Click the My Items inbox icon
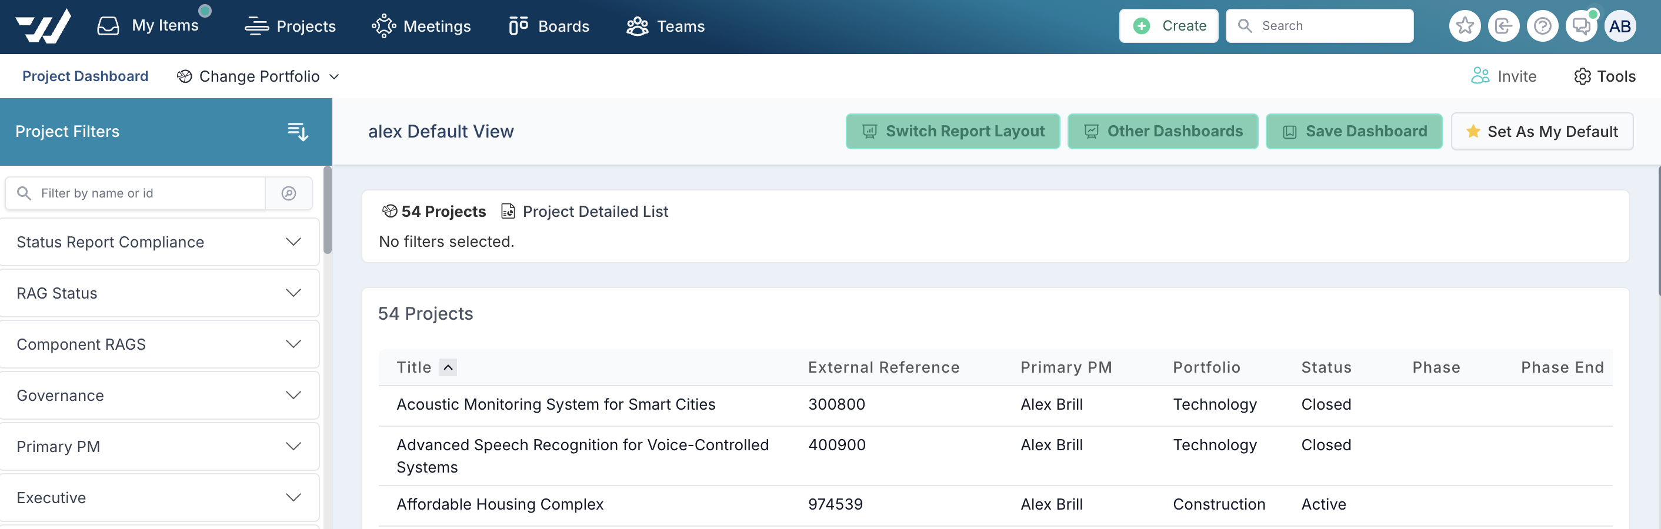This screenshot has width=1661, height=529. 108,26
